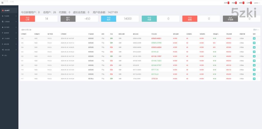262x129 pixels.
Task: Open the 更多>> link in transaction records
Action: tap(256, 30)
